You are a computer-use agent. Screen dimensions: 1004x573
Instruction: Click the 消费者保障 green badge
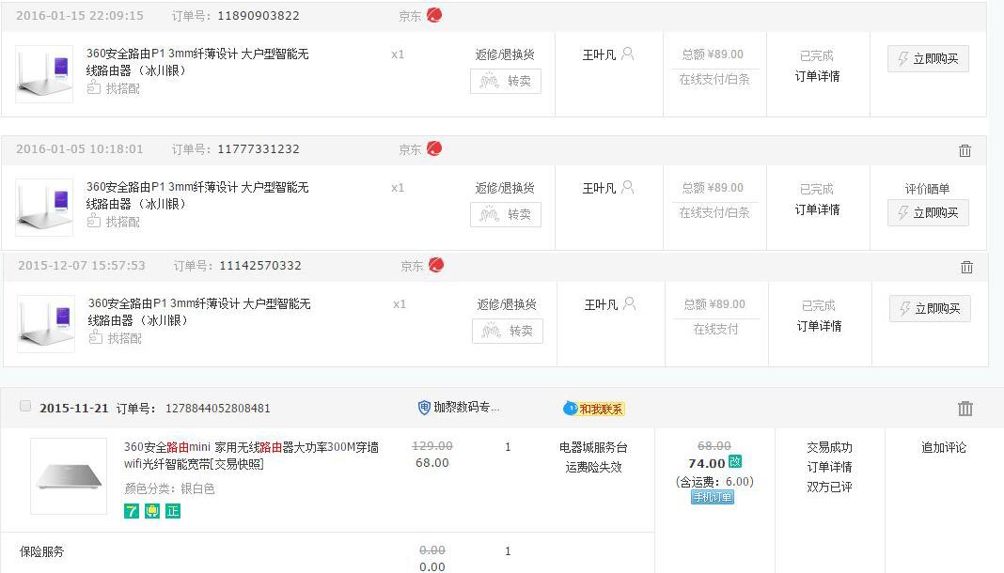151,512
